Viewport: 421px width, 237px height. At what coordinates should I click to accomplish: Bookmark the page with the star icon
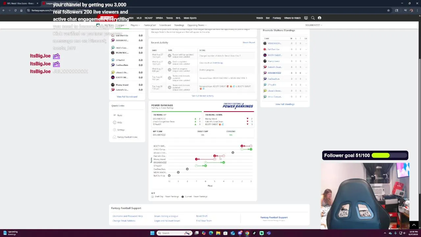point(388,11)
